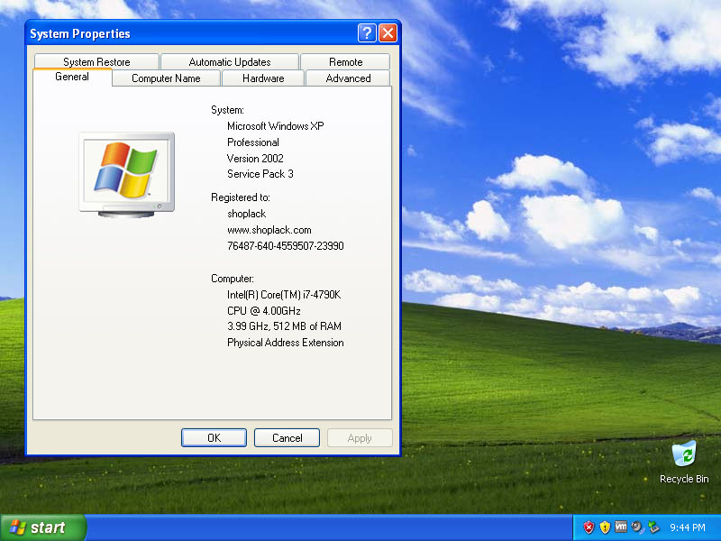Click the 'Computer:' heading

click(233, 279)
